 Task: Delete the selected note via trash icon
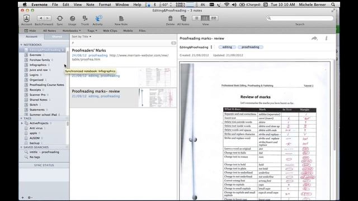tap(170, 18)
